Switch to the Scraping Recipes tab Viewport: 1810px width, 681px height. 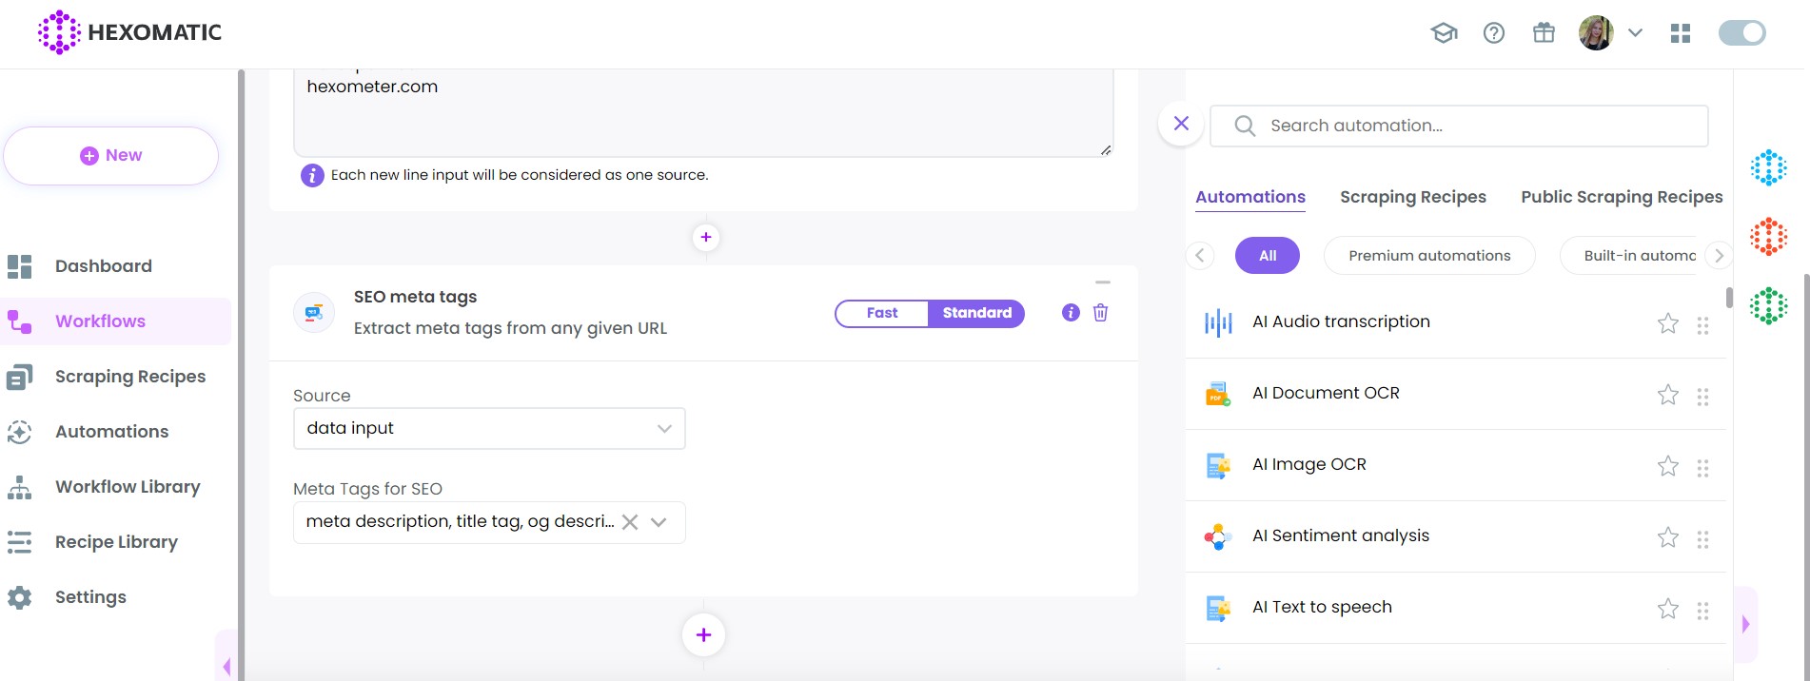[1412, 197]
